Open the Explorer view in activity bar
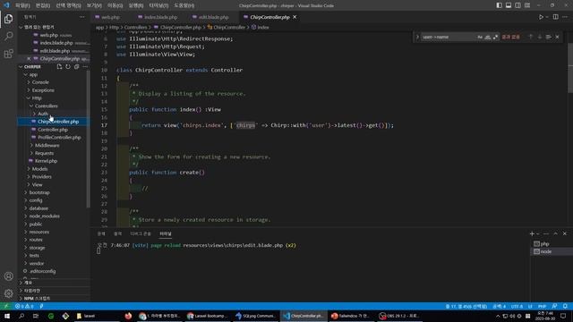573x322 pixels. tap(8, 19)
